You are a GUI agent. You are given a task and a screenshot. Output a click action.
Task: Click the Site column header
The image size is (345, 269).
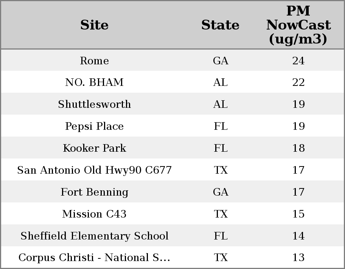tap(94, 25)
